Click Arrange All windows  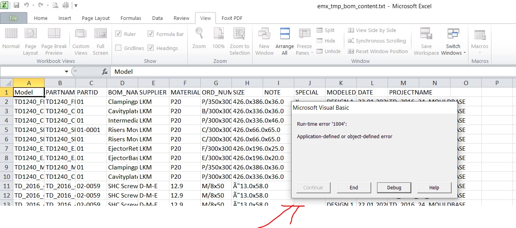tap(285, 41)
